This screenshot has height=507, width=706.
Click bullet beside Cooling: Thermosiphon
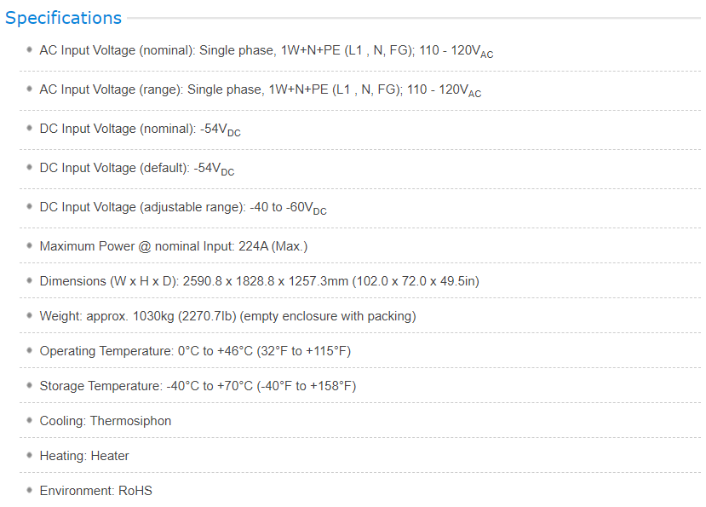click(29, 420)
